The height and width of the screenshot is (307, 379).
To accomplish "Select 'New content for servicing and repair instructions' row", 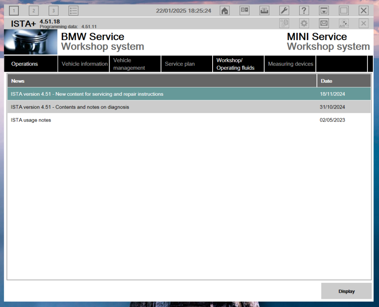I will tap(189, 94).
